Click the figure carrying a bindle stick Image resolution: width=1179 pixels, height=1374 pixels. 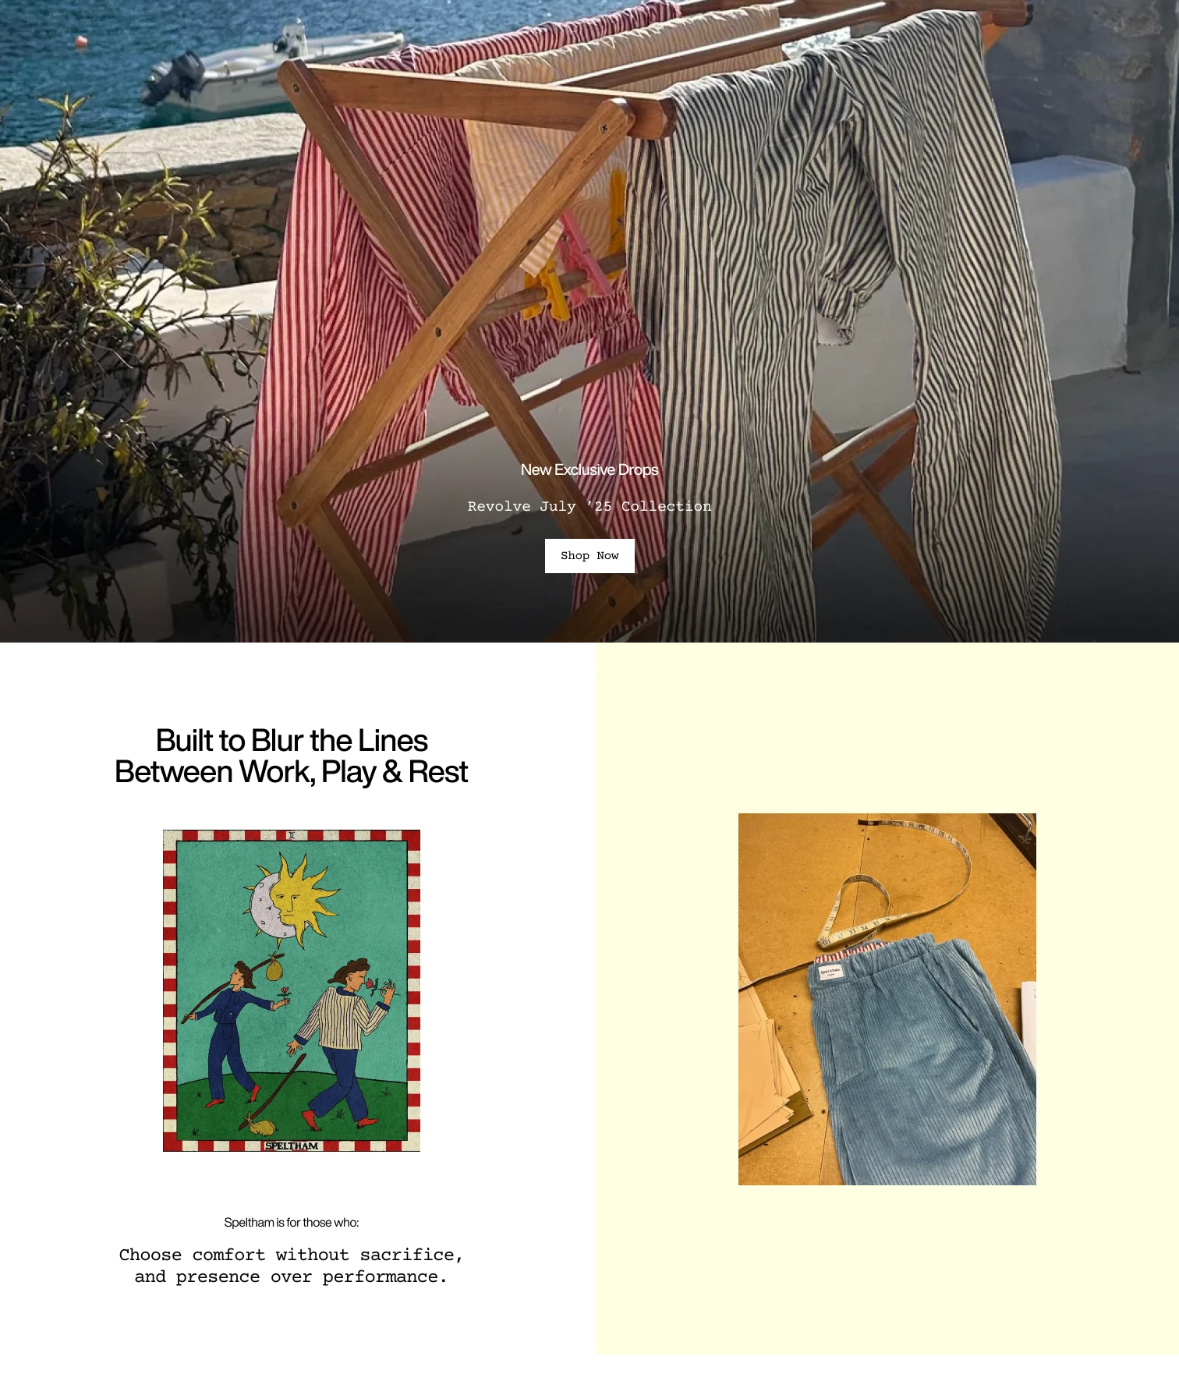coord(234,1029)
